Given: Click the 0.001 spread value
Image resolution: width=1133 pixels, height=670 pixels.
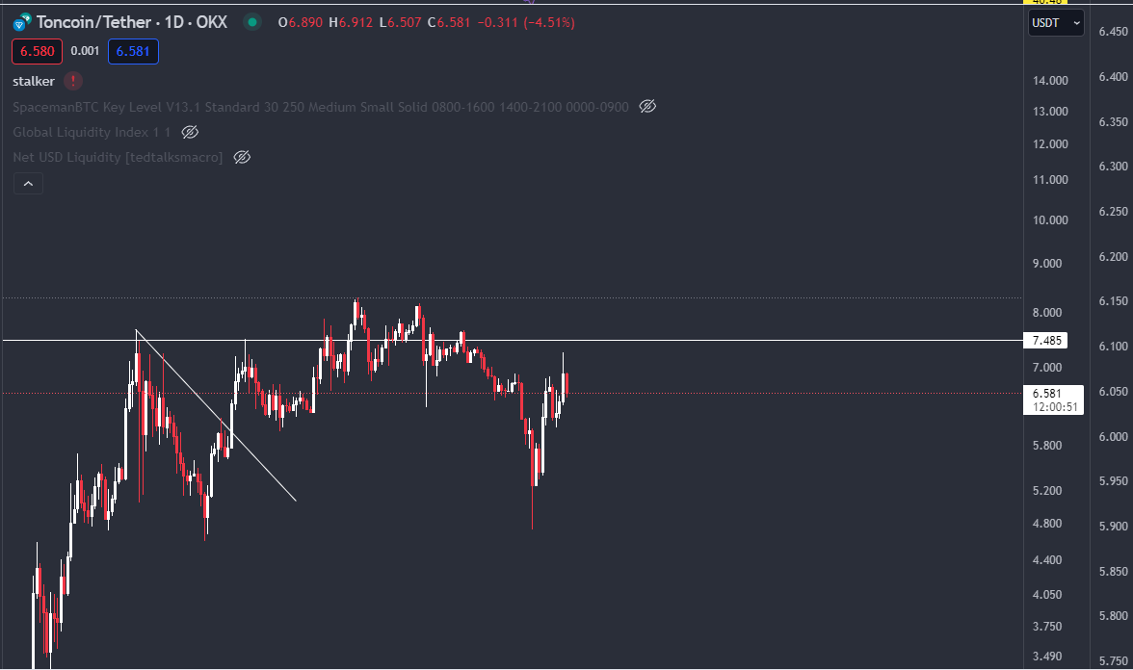Looking at the screenshot, I should point(85,52).
